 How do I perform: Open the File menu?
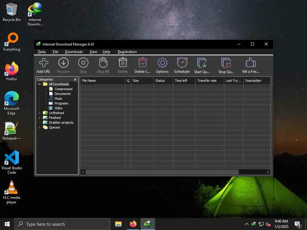55,52
